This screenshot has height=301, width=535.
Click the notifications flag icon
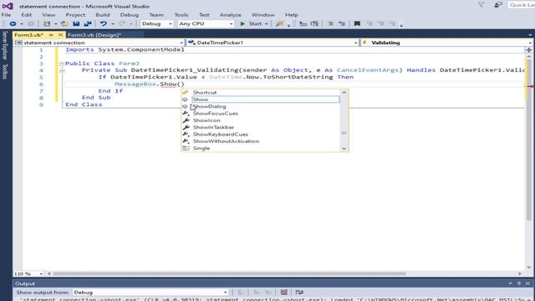[x=481, y=5]
